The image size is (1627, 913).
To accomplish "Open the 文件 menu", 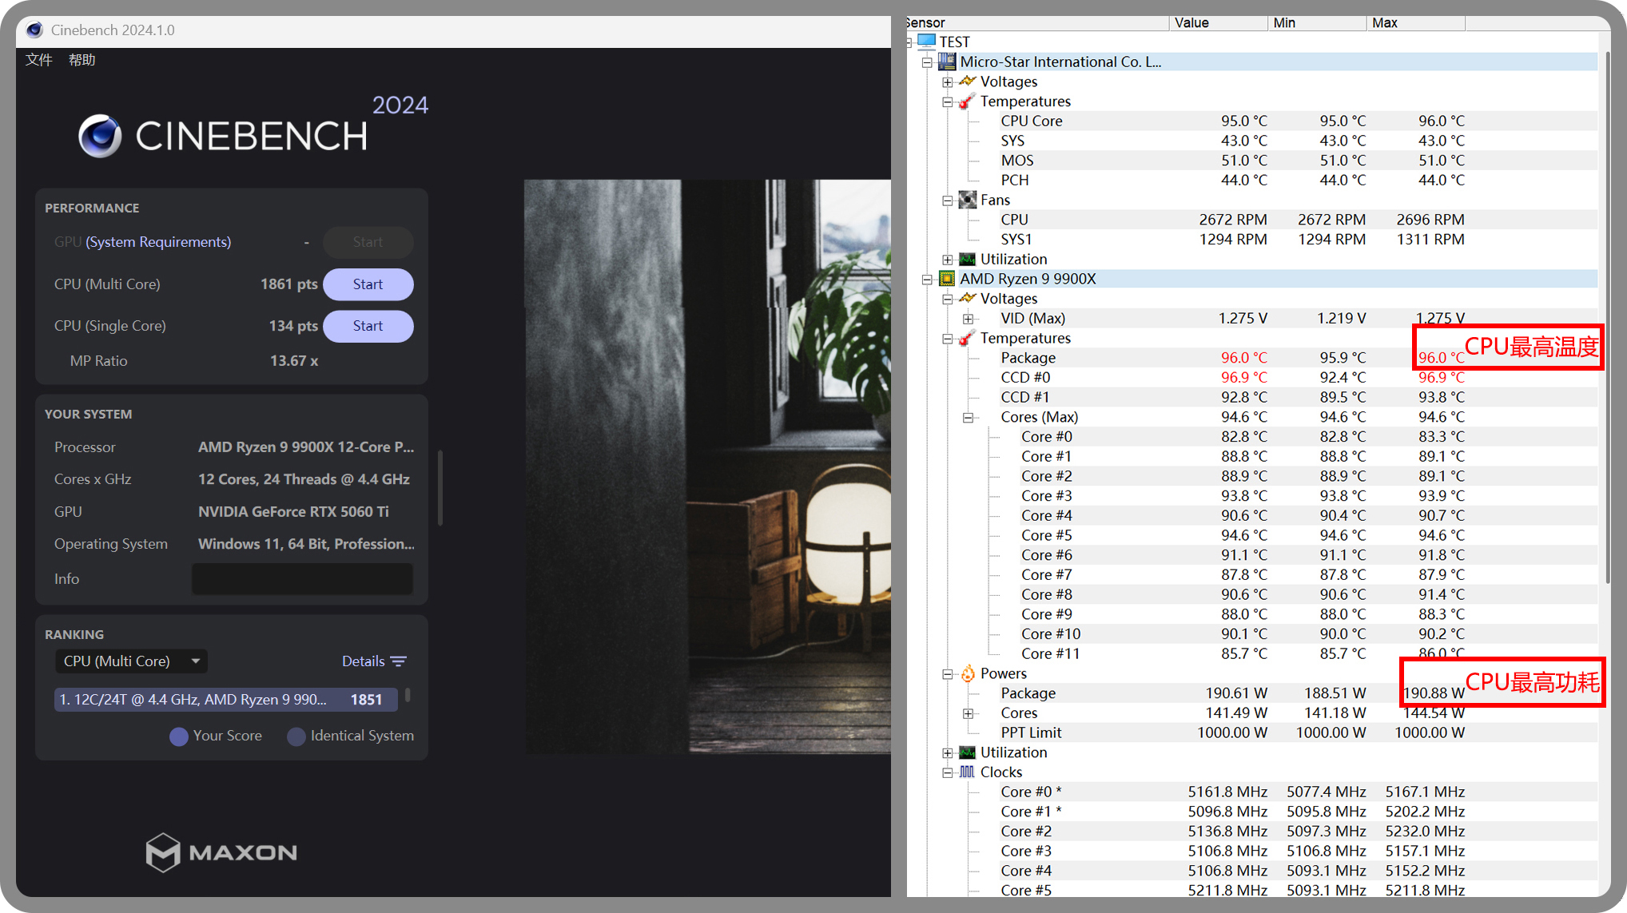I will click(38, 60).
